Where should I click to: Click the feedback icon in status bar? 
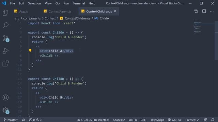pos(205,120)
